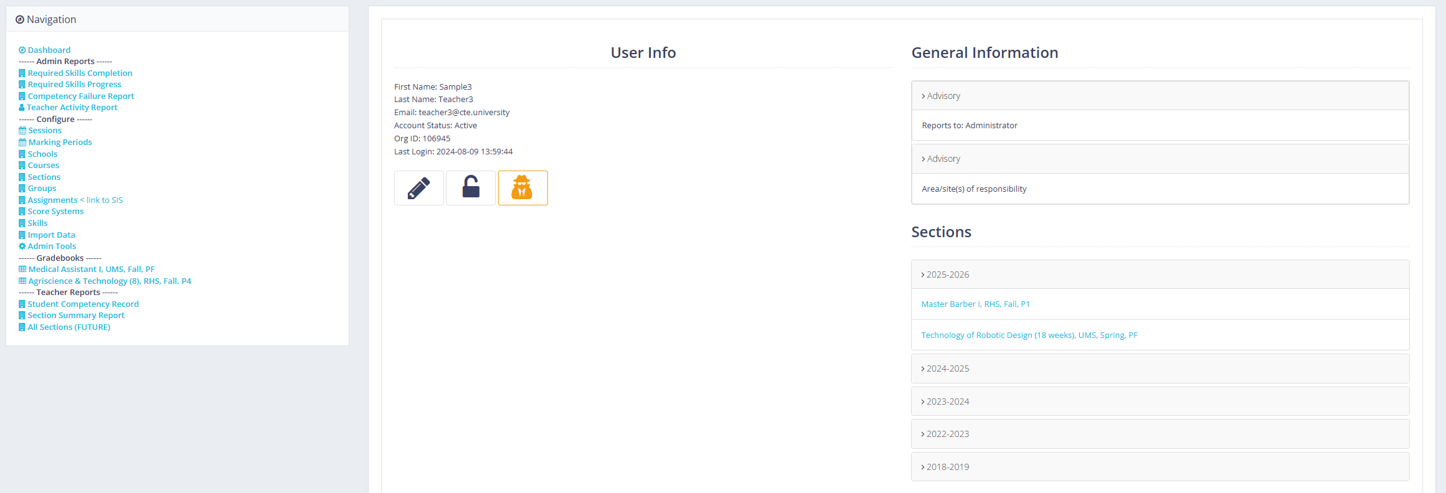Open Admin Tools gear link
This screenshot has height=493, width=1446.
(x=52, y=247)
